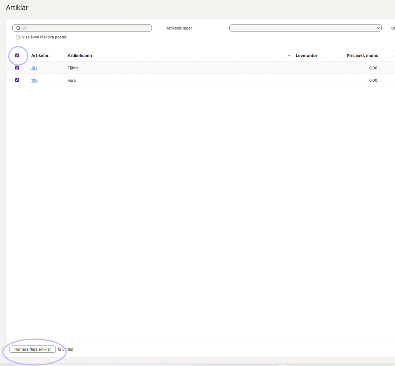Sort by Leverantör column header

click(x=306, y=56)
